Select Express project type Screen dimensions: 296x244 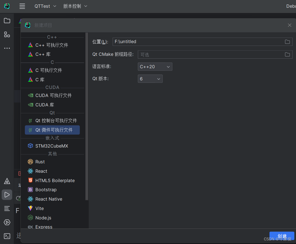(52, 226)
